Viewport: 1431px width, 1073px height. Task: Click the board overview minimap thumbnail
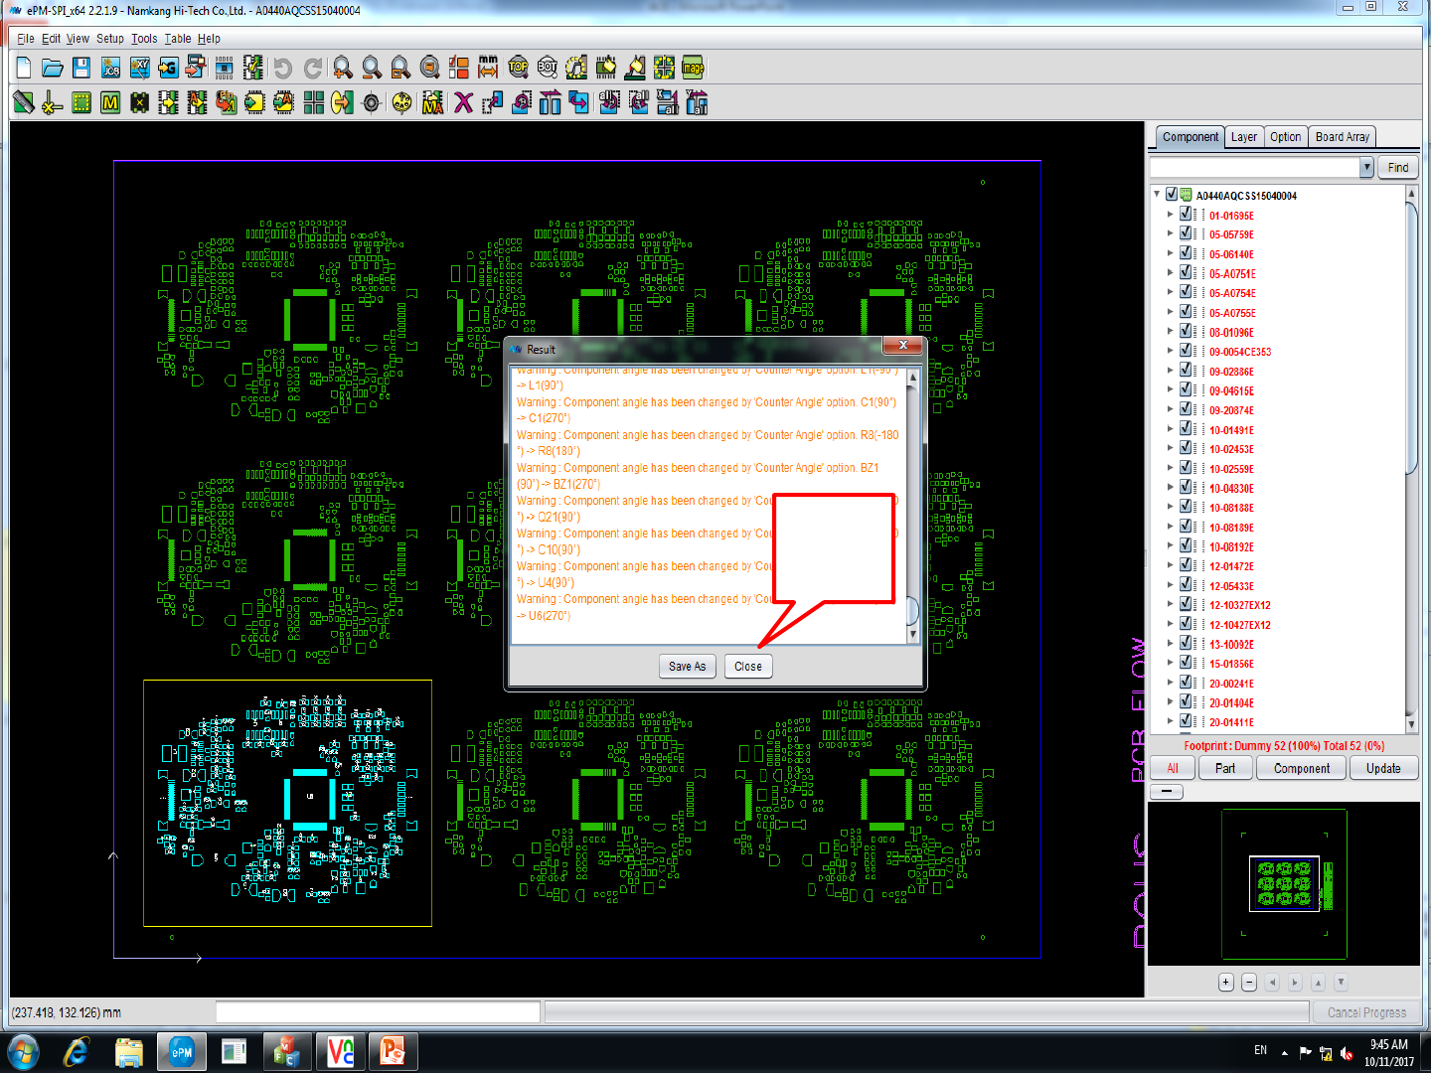click(1284, 883)
